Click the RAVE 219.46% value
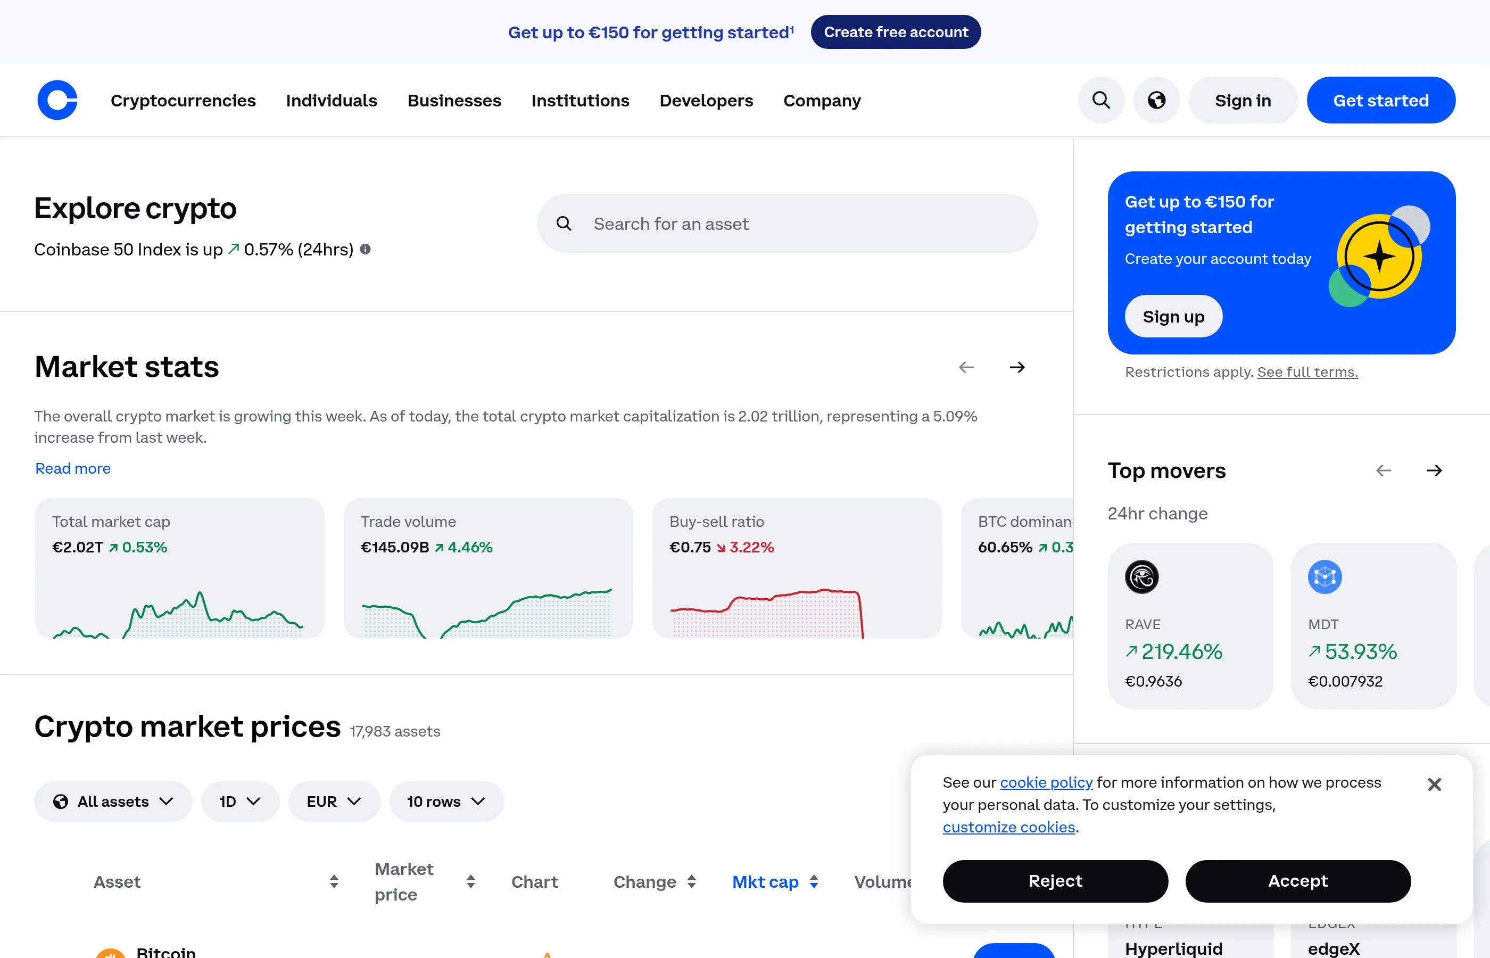Screen dimensions: 1490x958 coord(1173,651)
